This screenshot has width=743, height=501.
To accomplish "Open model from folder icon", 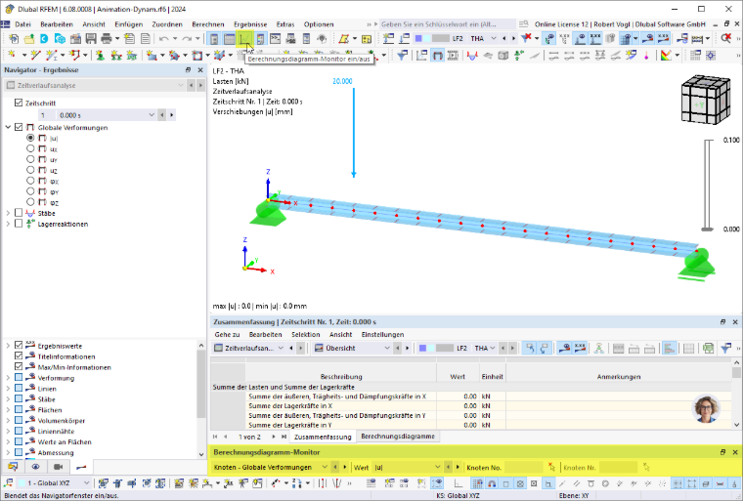I will [x=29, y=39].
